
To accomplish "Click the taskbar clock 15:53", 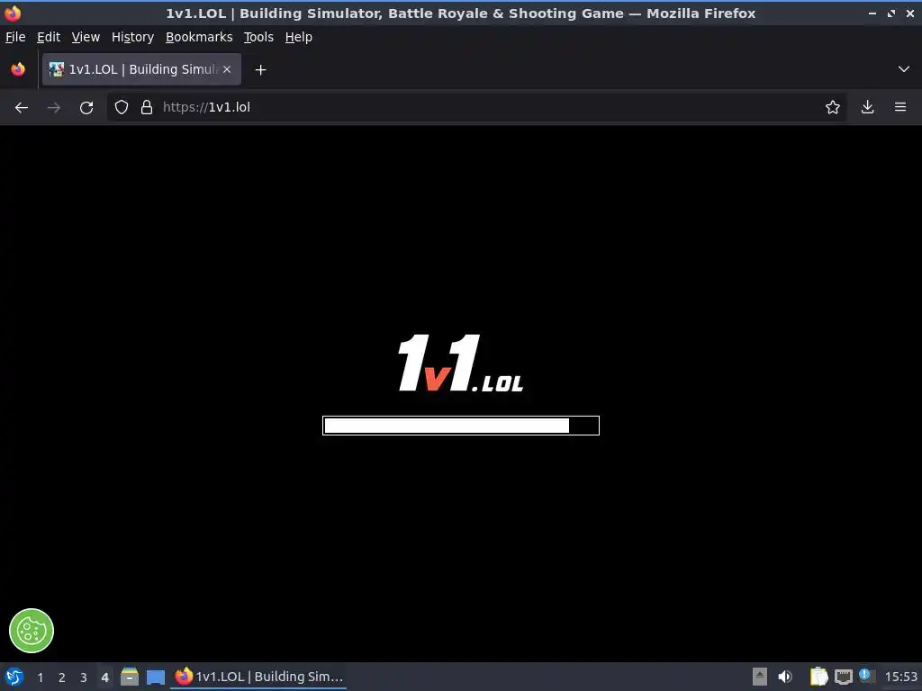I will [900, 677].
